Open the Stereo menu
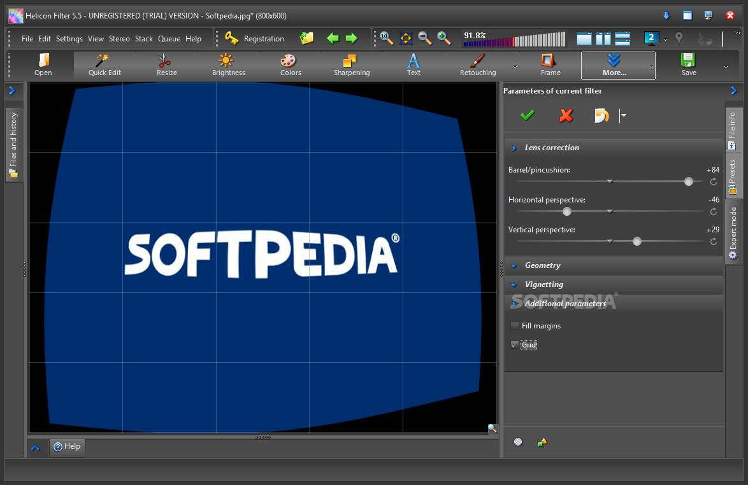This screenshot has width=748, height=485. click(119, 39)
